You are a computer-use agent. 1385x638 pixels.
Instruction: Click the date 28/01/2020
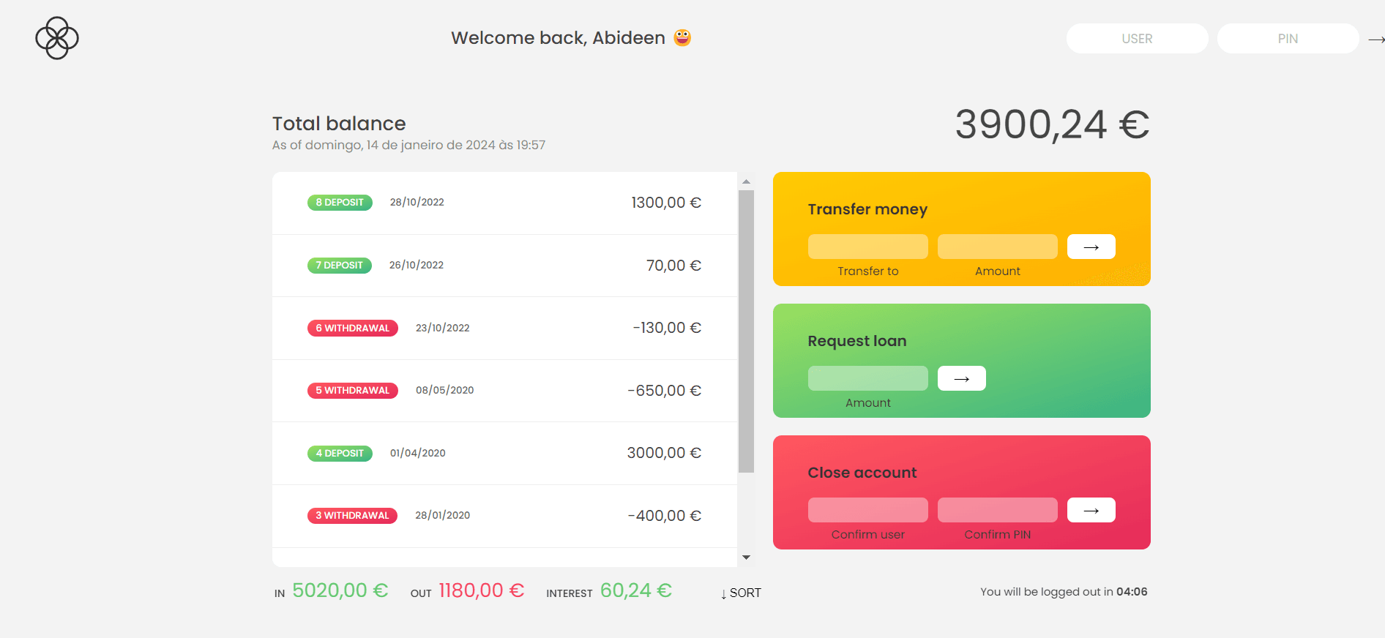click(x=442, y=516)
